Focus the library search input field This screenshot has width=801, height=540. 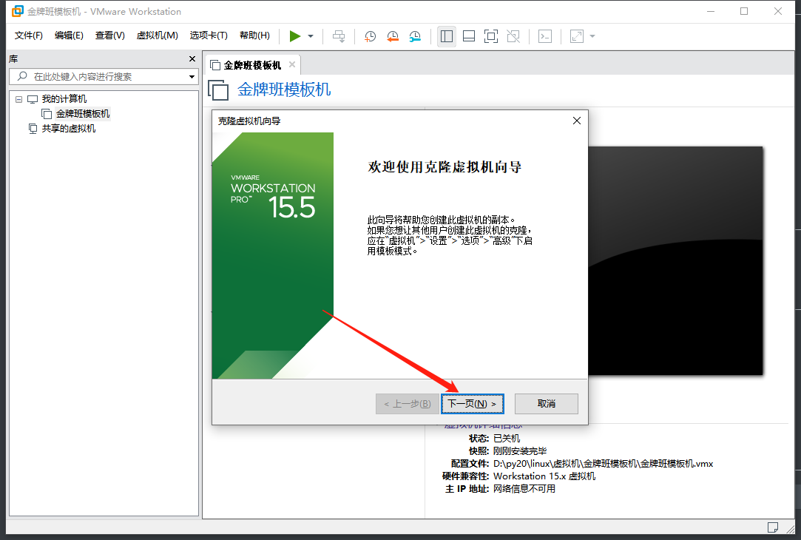[x=104, y=77]
